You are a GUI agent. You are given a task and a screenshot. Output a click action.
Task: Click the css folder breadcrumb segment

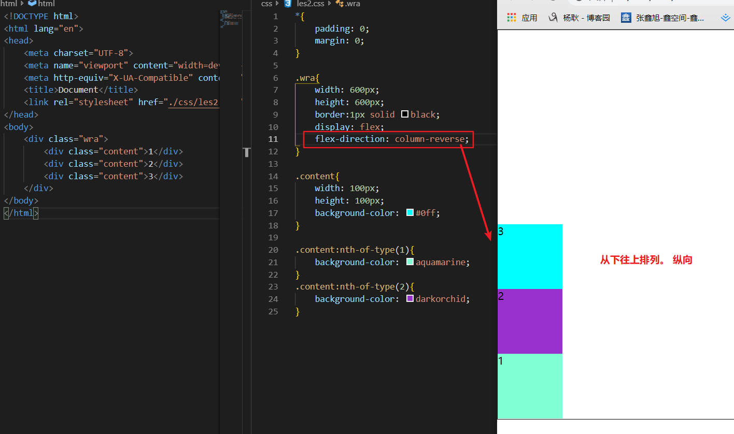[266, 4]
